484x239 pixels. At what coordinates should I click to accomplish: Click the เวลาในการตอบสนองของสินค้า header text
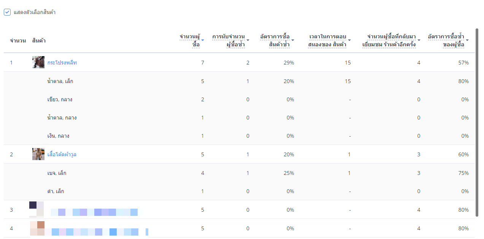point(327,40)
